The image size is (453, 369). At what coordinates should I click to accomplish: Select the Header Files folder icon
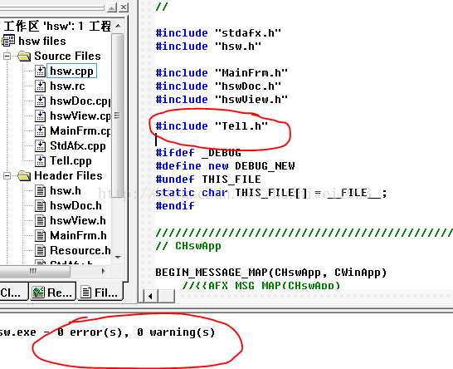(x=24, y=175)
